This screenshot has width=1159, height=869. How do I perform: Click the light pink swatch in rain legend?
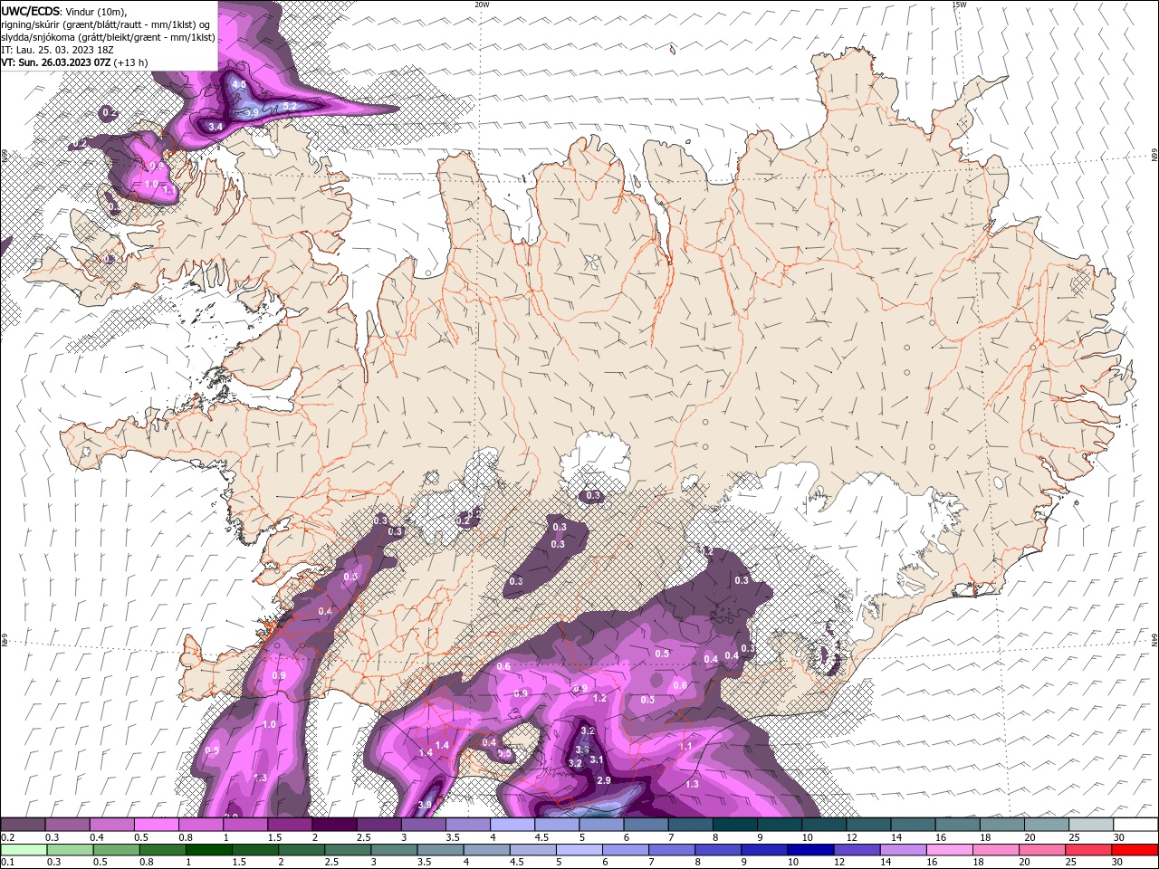(x=950, y=849)
